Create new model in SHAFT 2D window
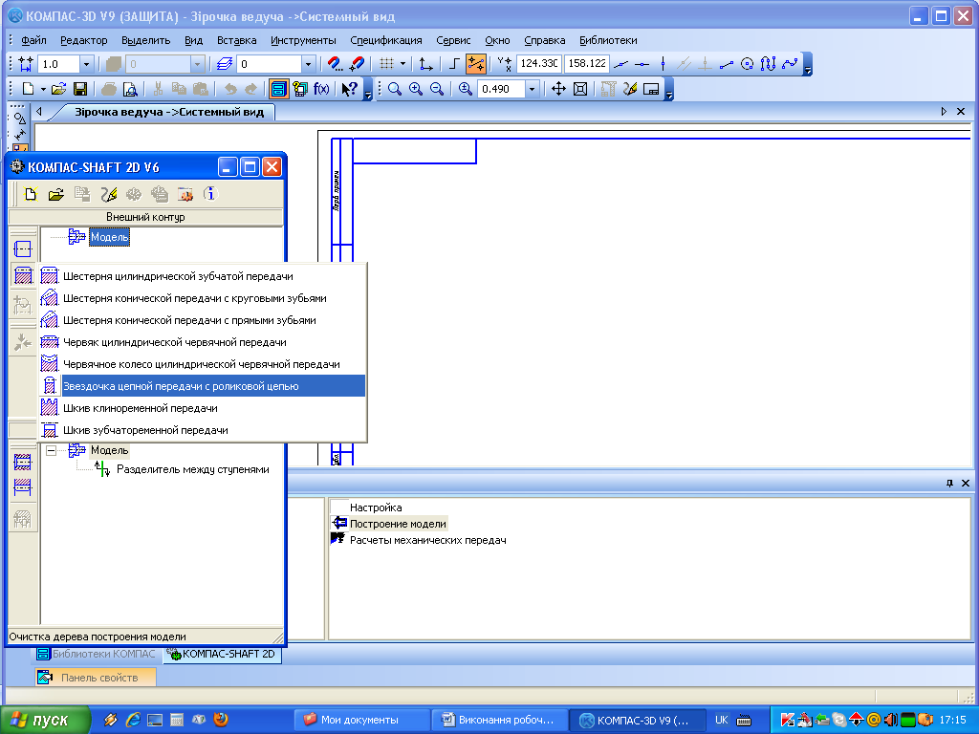 point(30,195)
